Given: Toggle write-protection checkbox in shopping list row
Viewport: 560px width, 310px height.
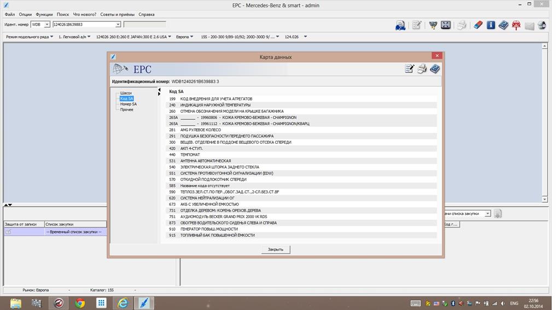Looking at the screenshot, I should pyautogui.click(x=8, y=232).
